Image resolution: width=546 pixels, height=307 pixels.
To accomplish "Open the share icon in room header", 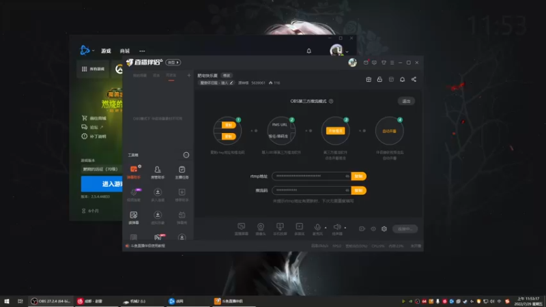I will coord(414,79).
